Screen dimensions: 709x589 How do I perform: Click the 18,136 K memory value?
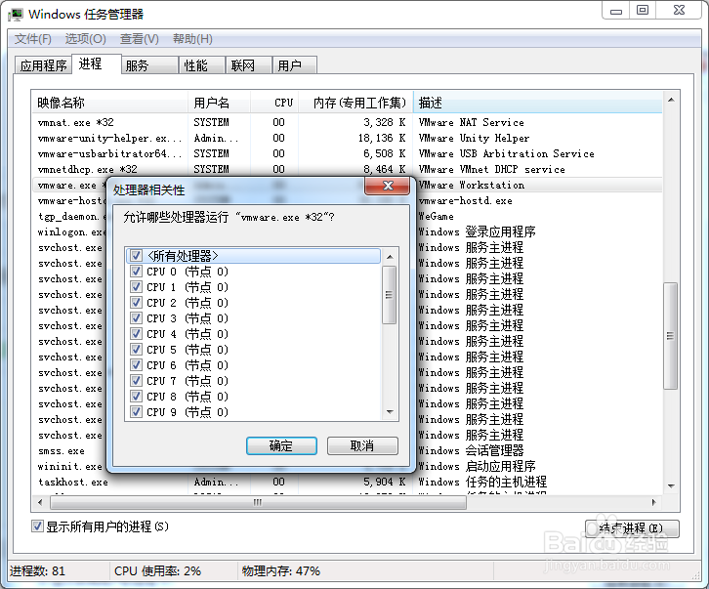pyautogui.click(x=382, y=138)
